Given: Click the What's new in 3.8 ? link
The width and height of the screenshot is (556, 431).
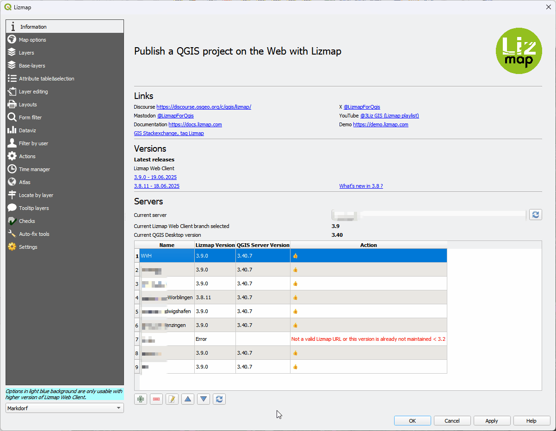Looking at the screenshot, I should pyautogui.click(x=361, y=186).
